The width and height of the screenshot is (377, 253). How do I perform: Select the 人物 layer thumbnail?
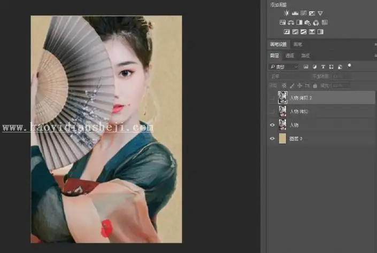[282, 125]
